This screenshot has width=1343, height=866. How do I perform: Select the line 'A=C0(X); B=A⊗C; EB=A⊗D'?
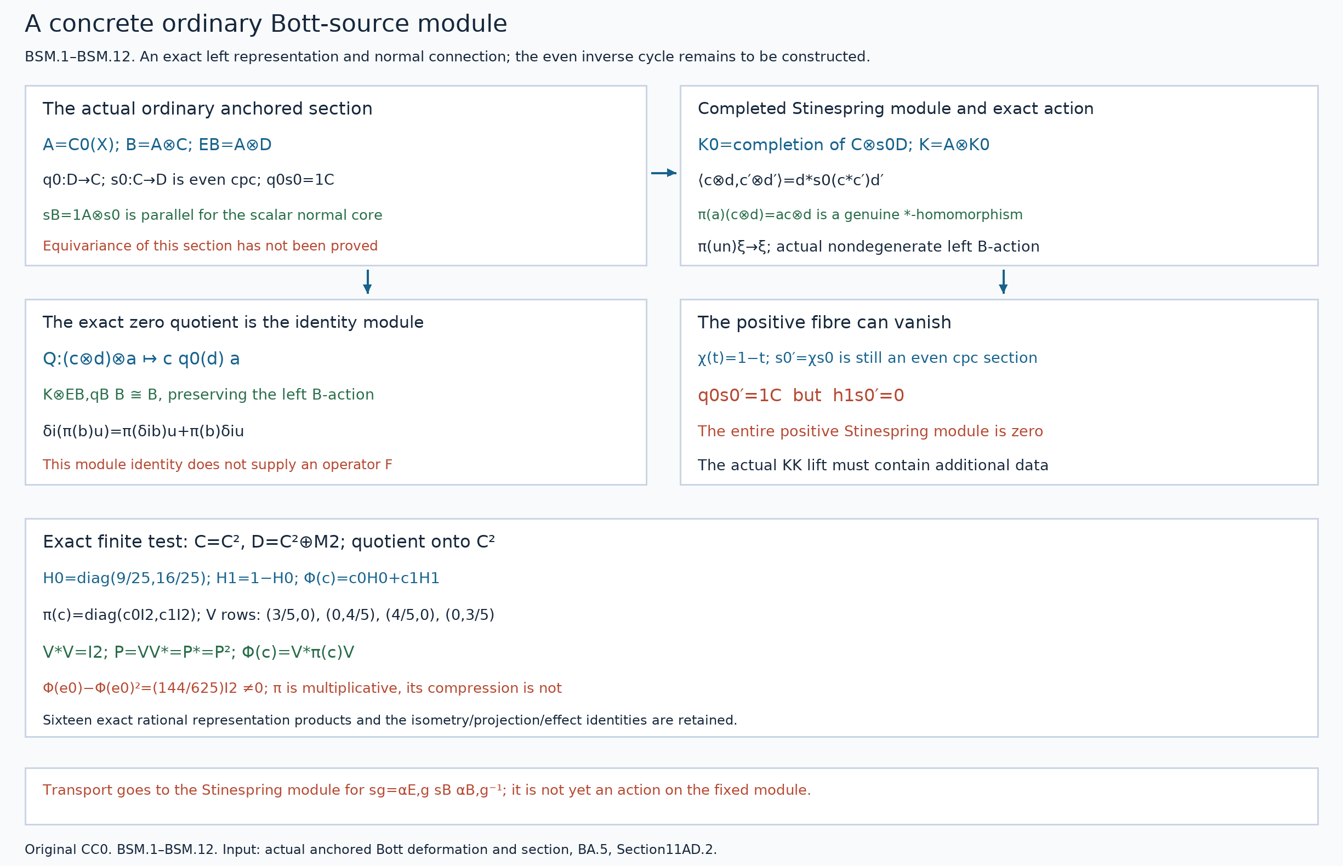[x=157, y=145]
